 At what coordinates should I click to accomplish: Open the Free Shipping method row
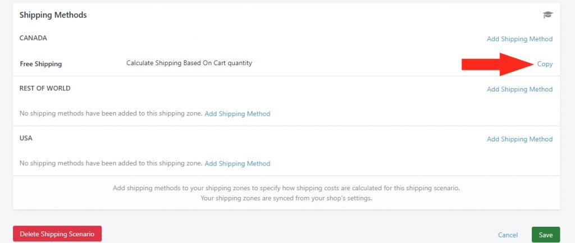(40, 64)
